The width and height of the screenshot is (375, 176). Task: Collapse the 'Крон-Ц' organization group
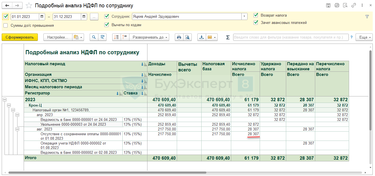tap(9, 105)
